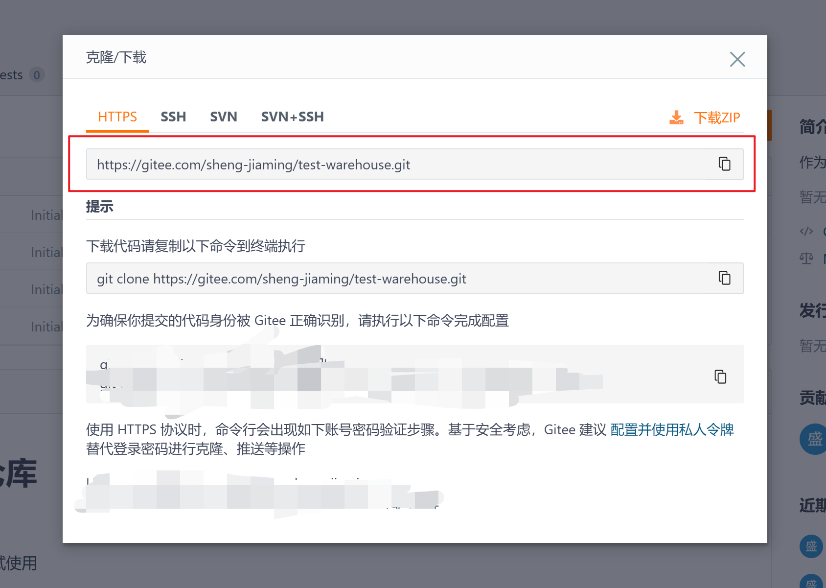826x588 pixels.
Task: Click the 下载ZIP download link
Action: [x=717, y=118]
